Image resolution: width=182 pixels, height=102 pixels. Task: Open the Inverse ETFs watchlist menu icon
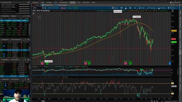(x=28, y=60)
